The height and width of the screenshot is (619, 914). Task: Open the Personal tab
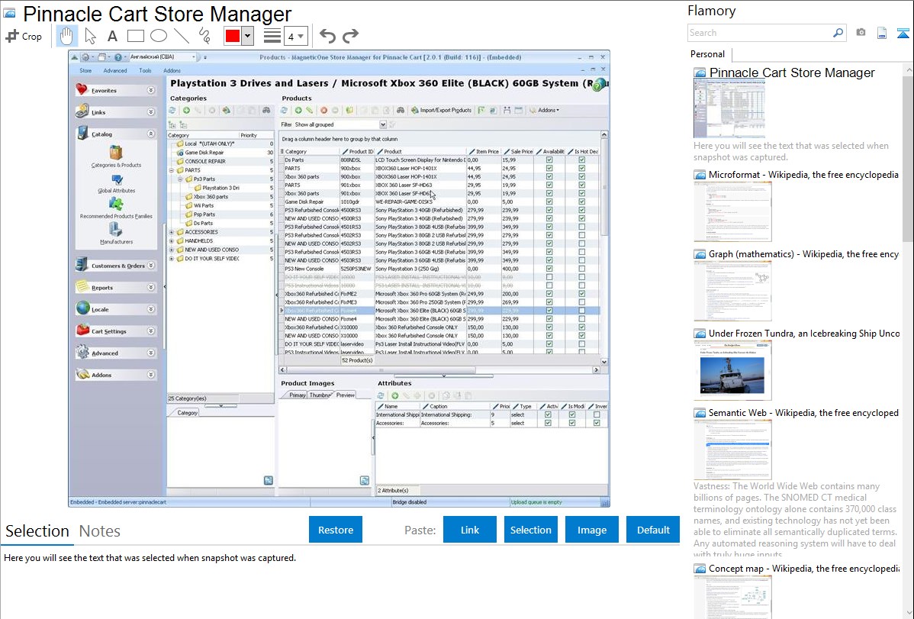click(x=707, y=54)
